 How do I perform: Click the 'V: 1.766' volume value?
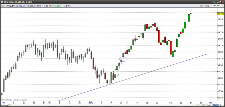pos(67,6)
